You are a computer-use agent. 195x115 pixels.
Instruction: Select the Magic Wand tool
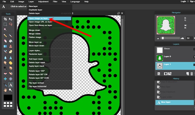tap(5, 30)
